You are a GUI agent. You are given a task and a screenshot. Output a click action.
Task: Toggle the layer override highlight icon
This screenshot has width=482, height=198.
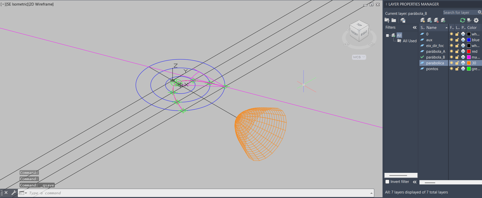tap(469, 20)
